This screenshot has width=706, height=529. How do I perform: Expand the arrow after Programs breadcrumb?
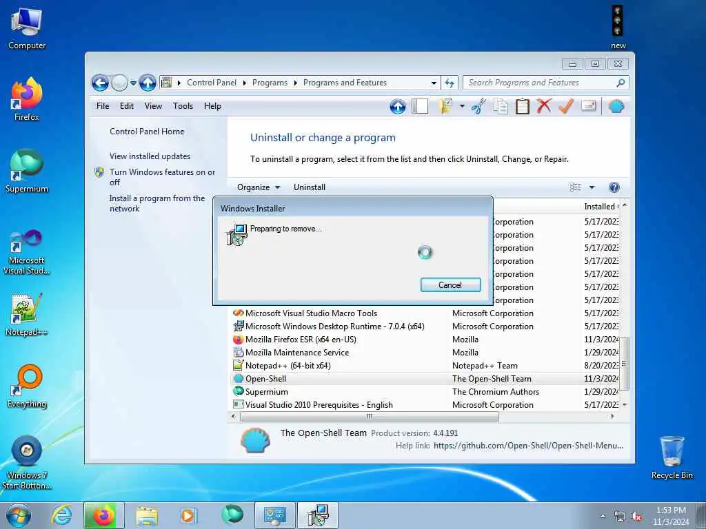(x=295, y=83)
